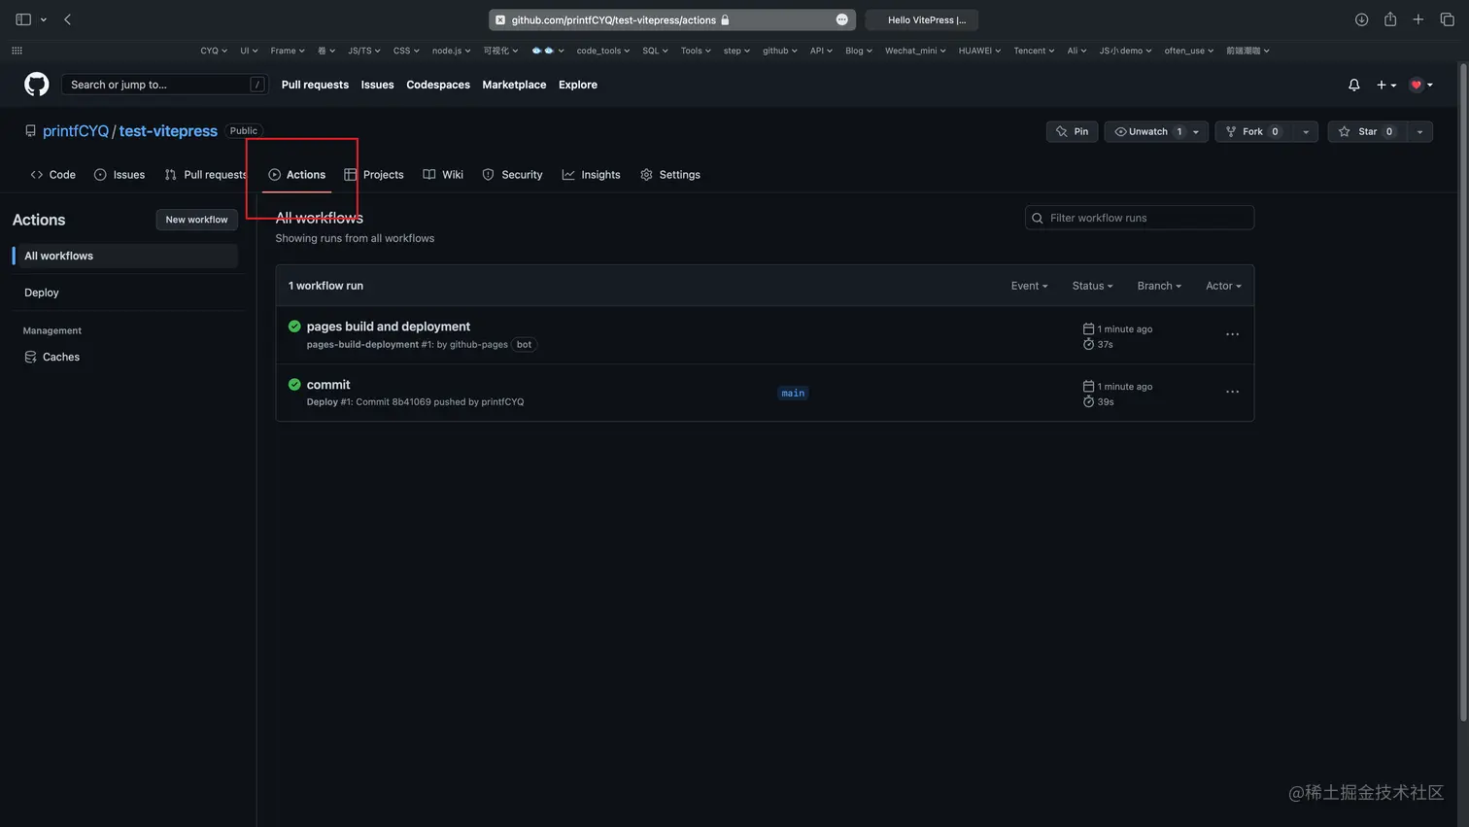Select All workflows in sidebar
The width and height of the screenshot is (1469, 827).
(125, 256)
